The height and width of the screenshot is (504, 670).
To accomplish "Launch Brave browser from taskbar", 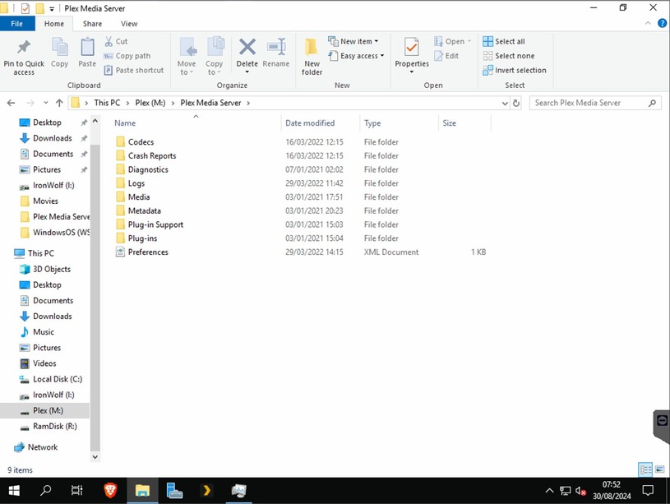I will 110,490.
